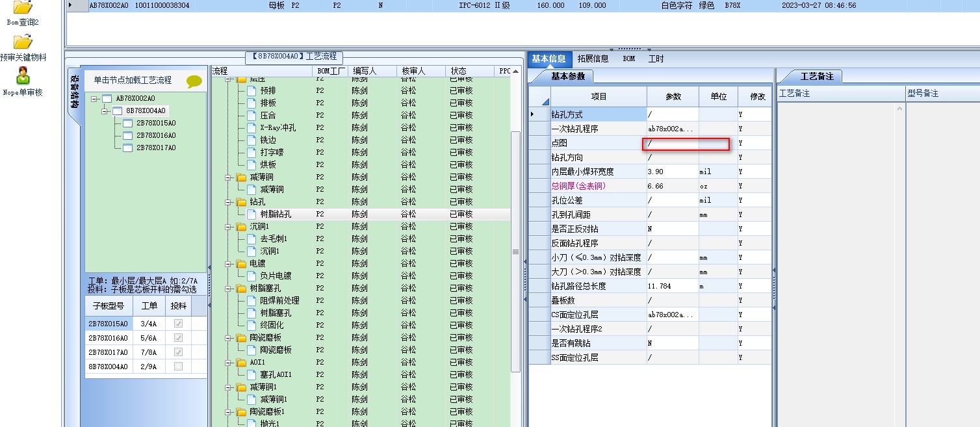
Task: Select the AB78X002A0 row in top grid
Action: (x=522, y=5)
